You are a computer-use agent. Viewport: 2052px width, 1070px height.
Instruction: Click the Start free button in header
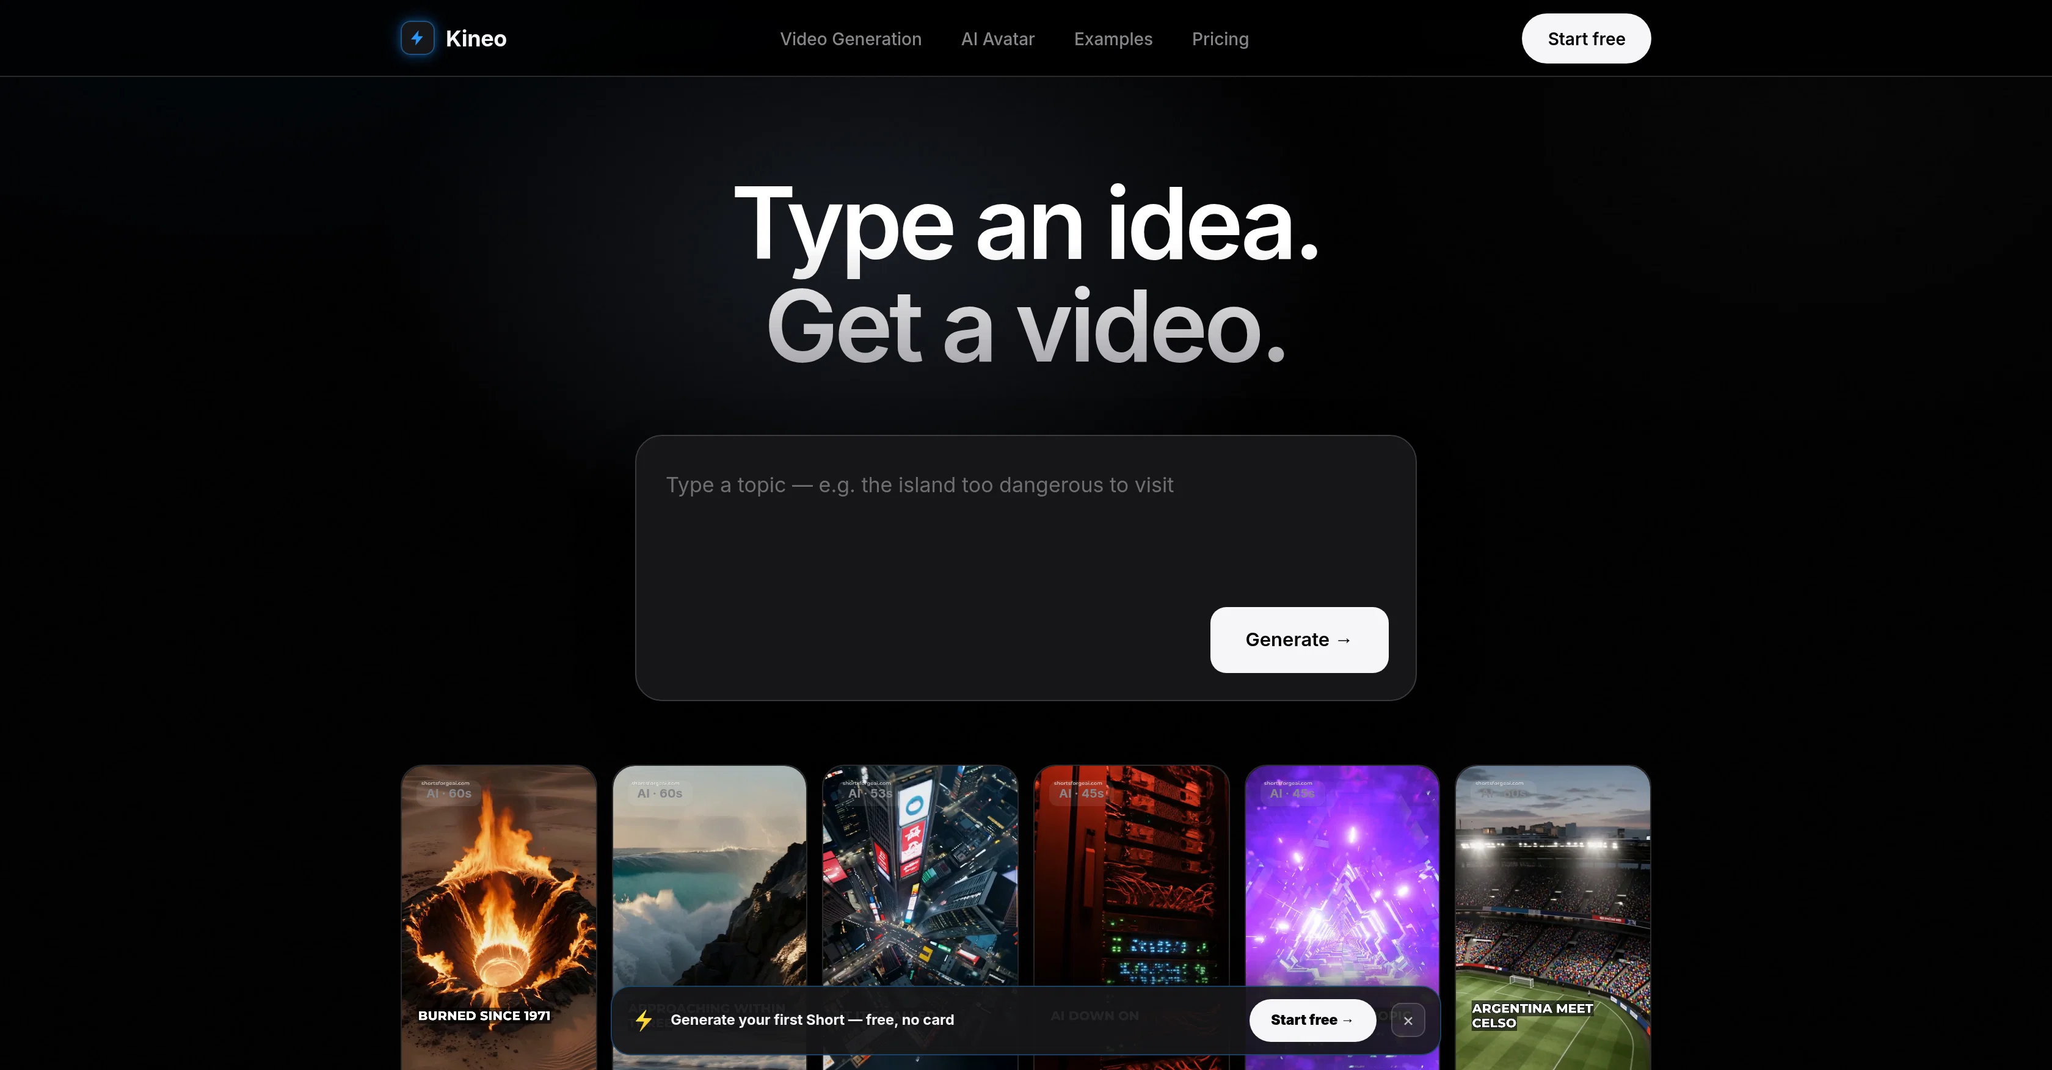pyautogui.click(x=1586, y=38)
